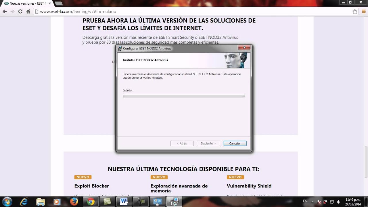Switch to Google Chrome on the taskbar

pos(91,202)
